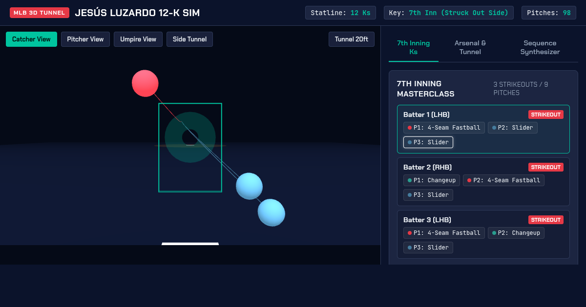Screen dimensions: 586x307
Task: Click the Batter 3 STRIKEOUT badge
Action: [546, 220]
